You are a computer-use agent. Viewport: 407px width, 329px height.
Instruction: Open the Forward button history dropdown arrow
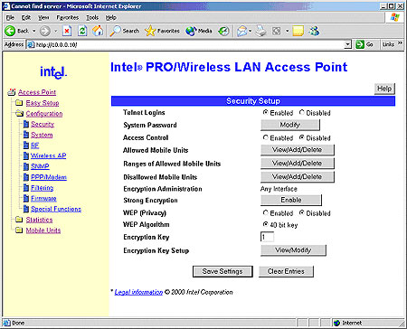[x=55, y=31]
